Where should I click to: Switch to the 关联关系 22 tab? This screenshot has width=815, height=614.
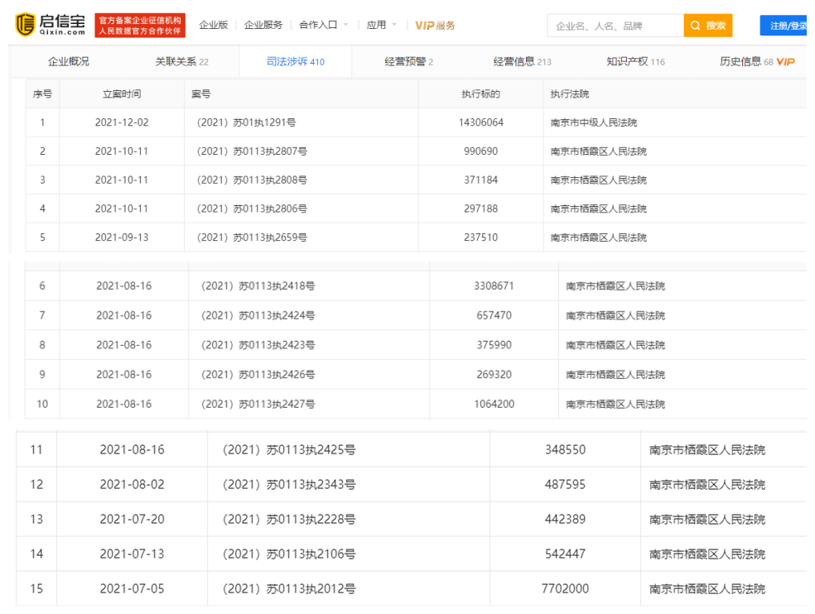point(182,62)
